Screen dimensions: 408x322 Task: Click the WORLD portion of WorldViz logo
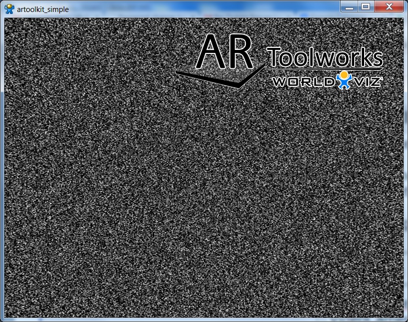pyautogui.click(x=304, y=82)
